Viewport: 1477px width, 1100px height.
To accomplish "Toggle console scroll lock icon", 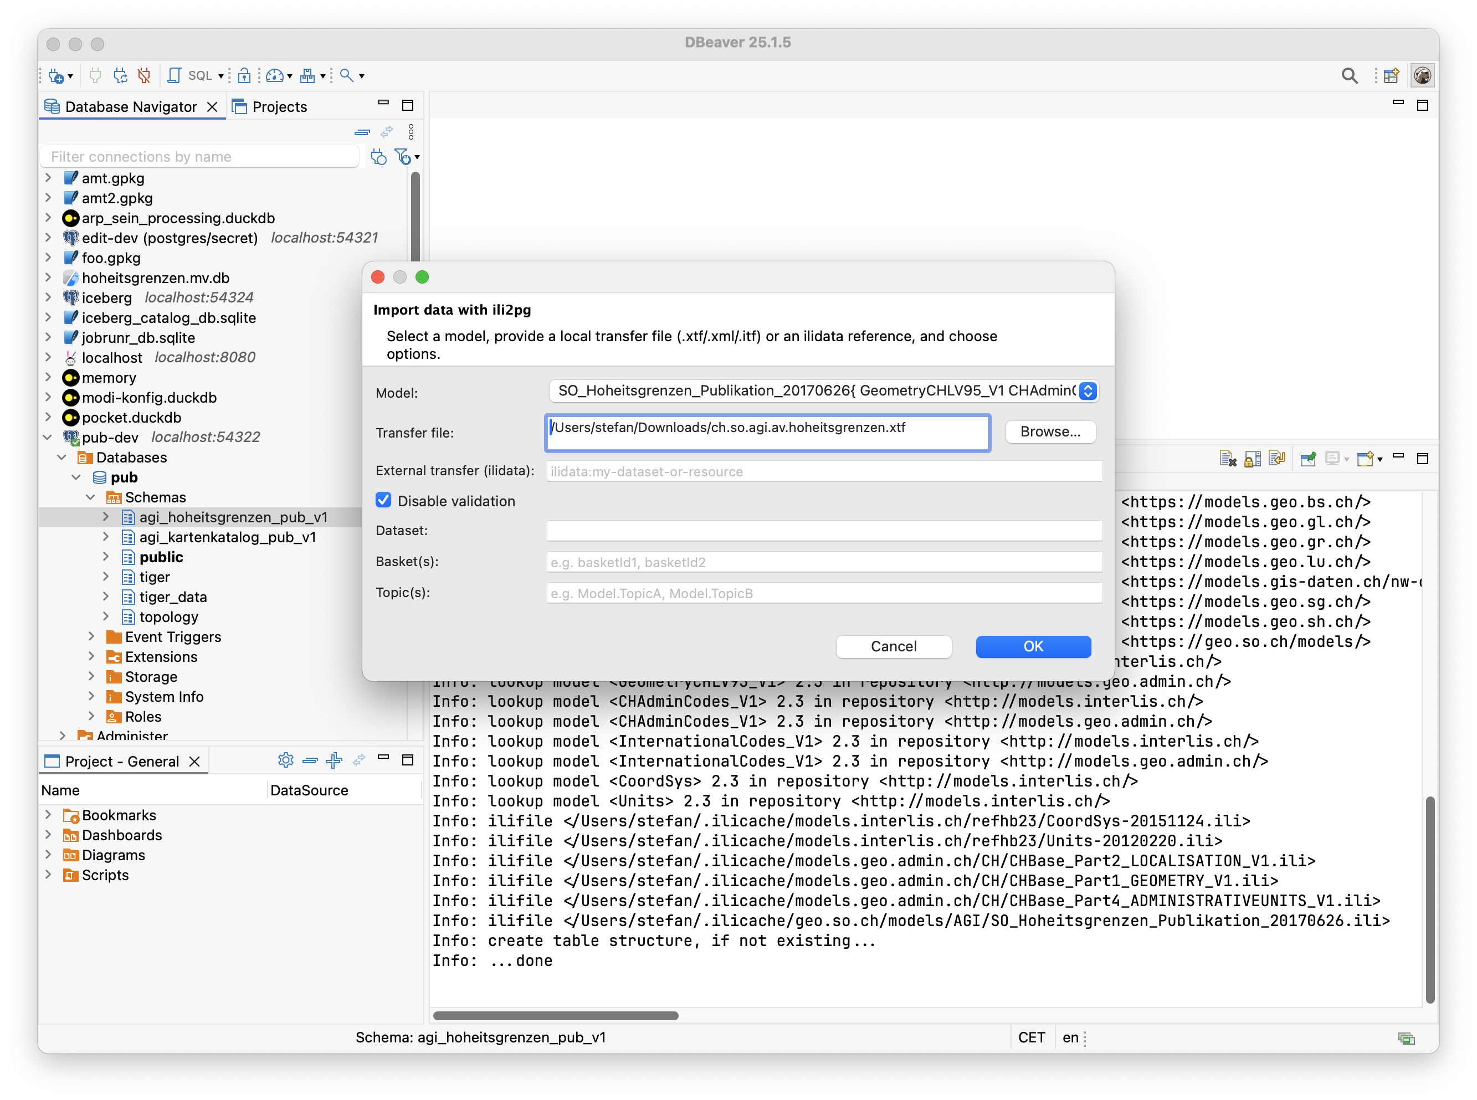I will pyautogui.click(x=1252, y=459).
